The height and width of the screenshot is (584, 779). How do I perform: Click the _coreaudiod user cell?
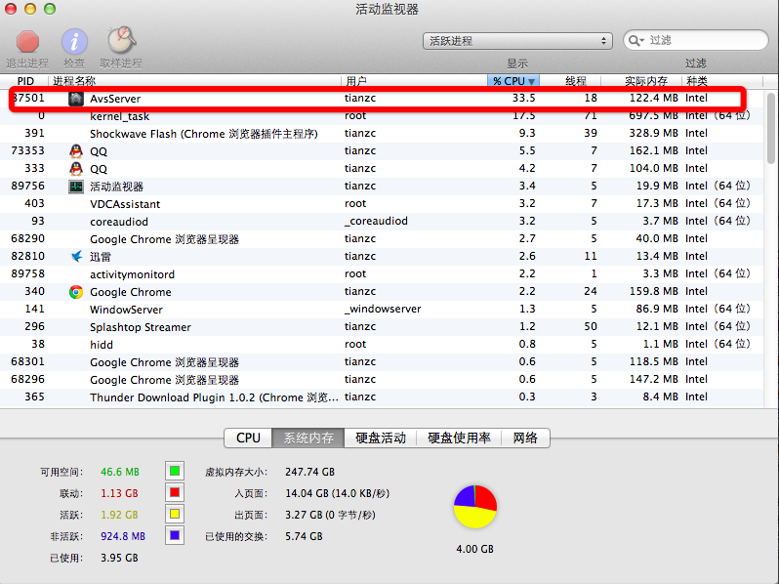[x=376, y=221]
